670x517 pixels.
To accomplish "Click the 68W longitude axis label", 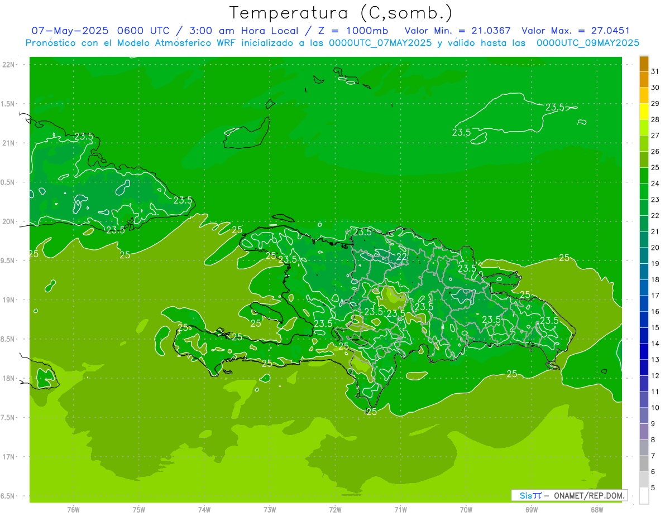I will tap(596, 510).
